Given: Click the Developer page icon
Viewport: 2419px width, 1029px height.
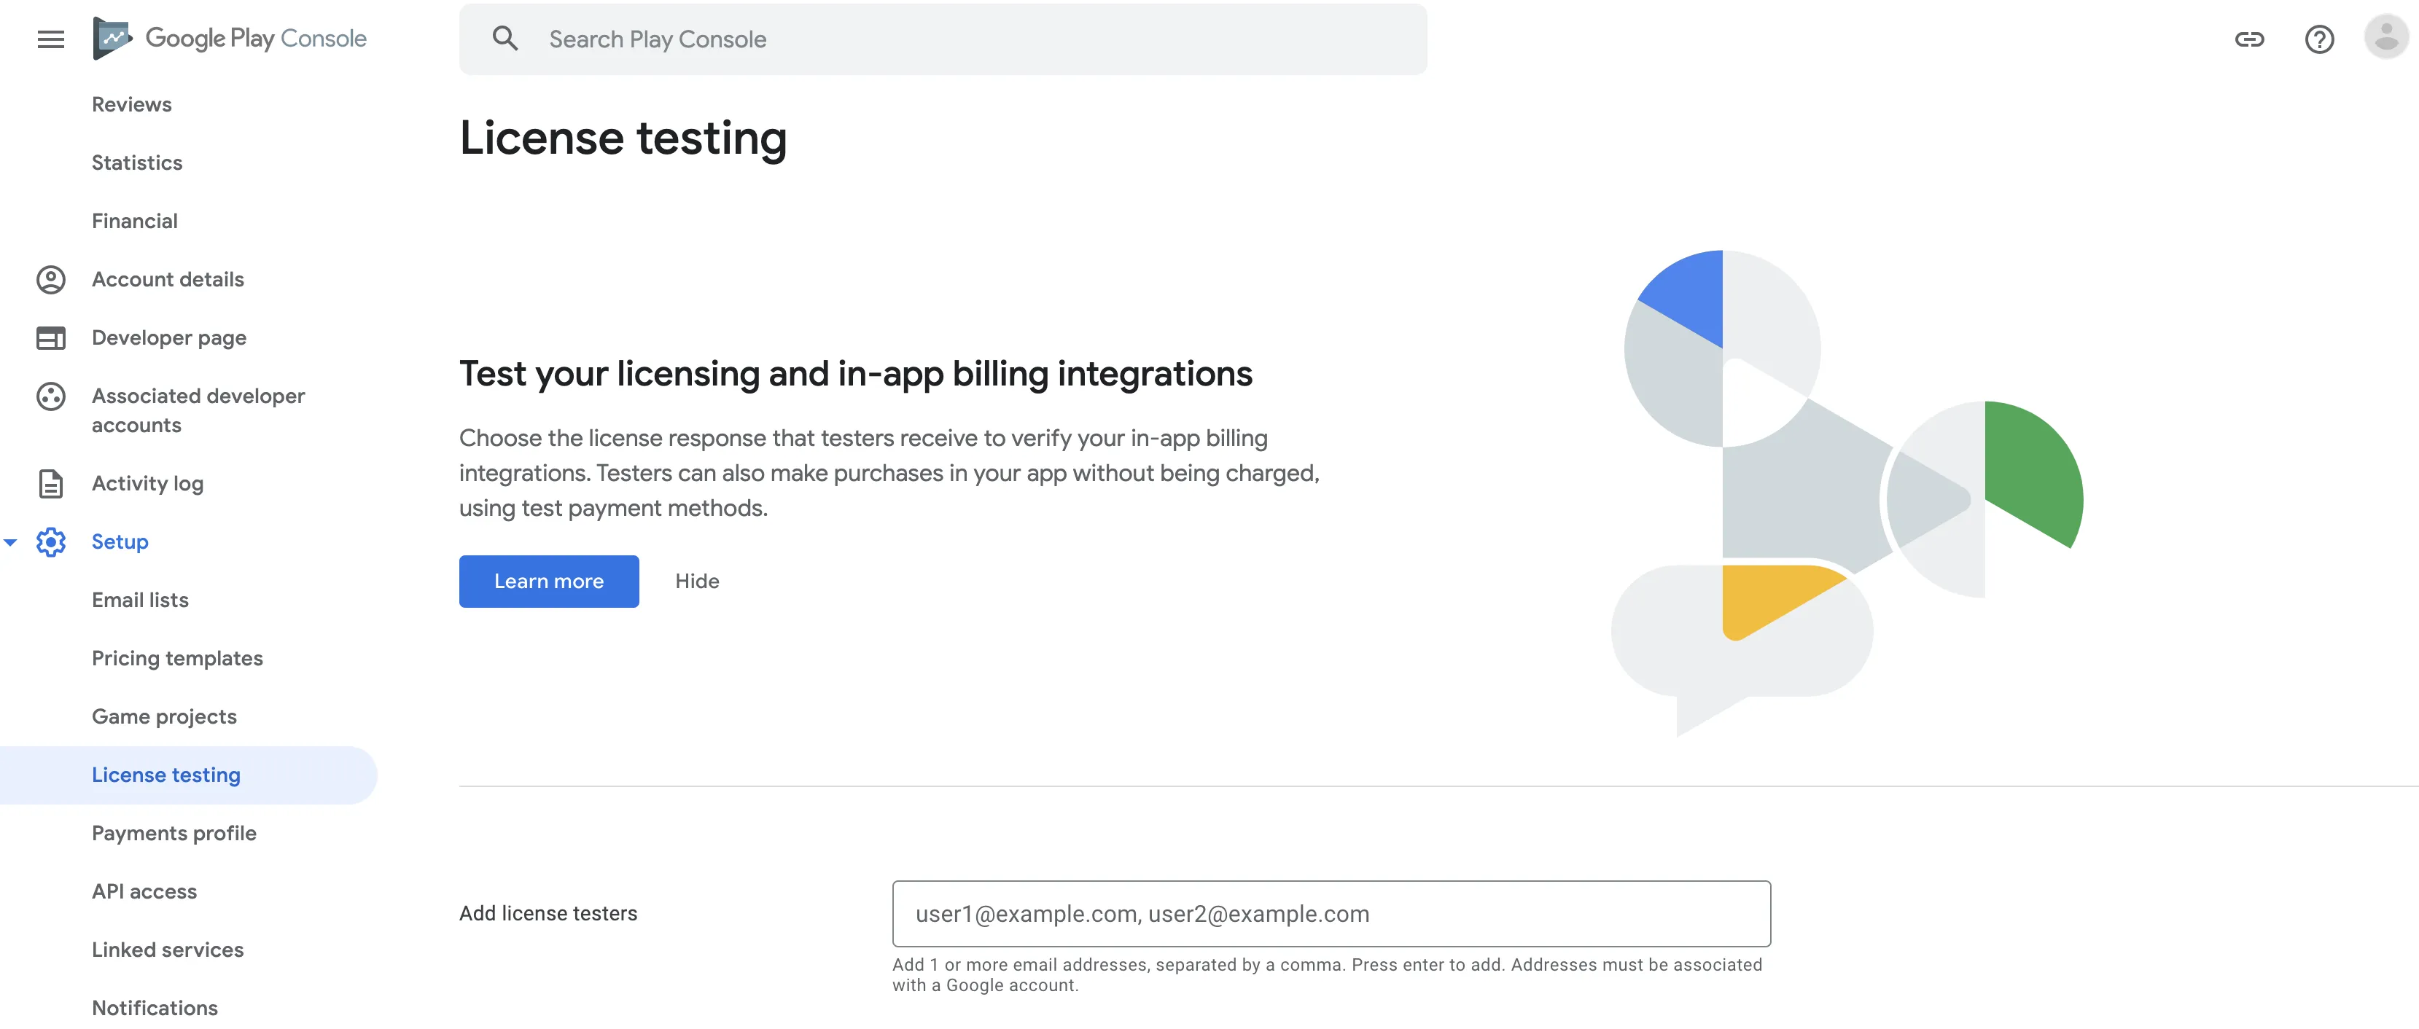Looking at the screenshot, I should [51, 337].
